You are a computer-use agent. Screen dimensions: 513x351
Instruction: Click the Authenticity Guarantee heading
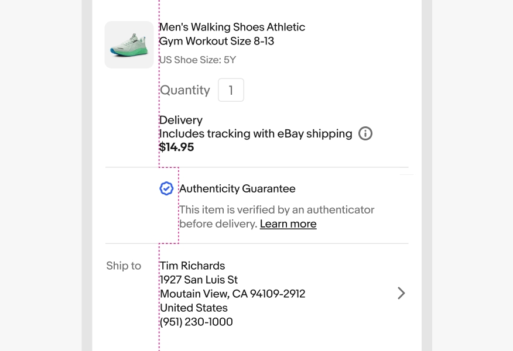tap(237, 189)
